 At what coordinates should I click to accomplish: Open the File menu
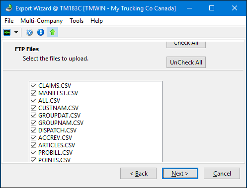click(x=9, y=21)
